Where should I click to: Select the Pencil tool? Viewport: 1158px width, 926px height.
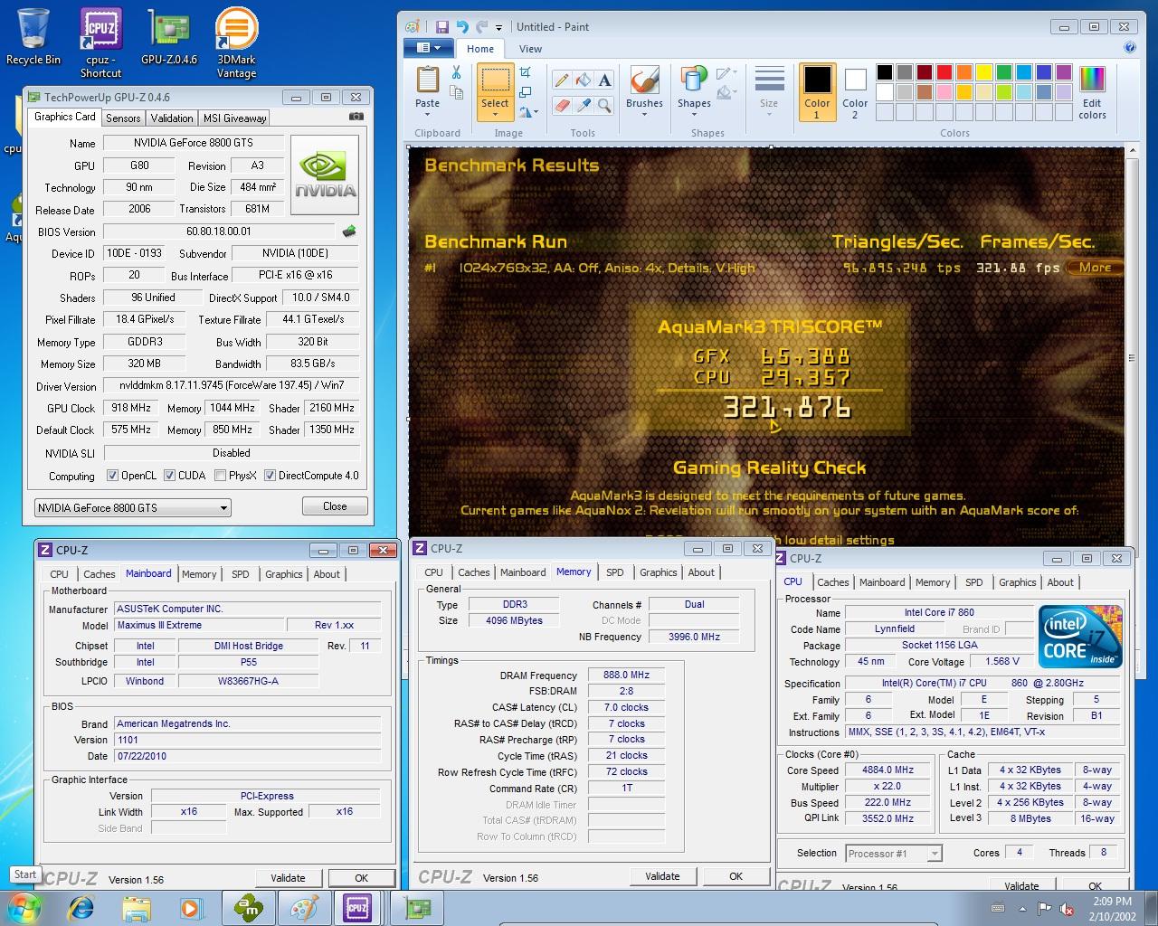point(561,80)
